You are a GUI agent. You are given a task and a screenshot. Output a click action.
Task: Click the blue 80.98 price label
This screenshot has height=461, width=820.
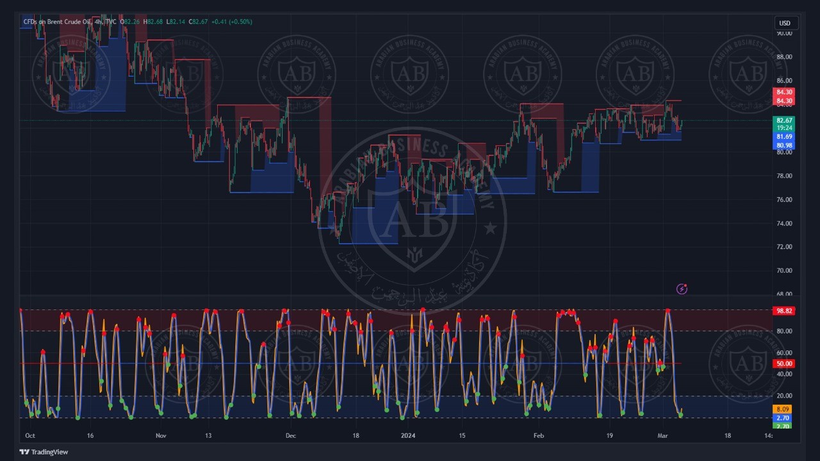coord(784,145)
